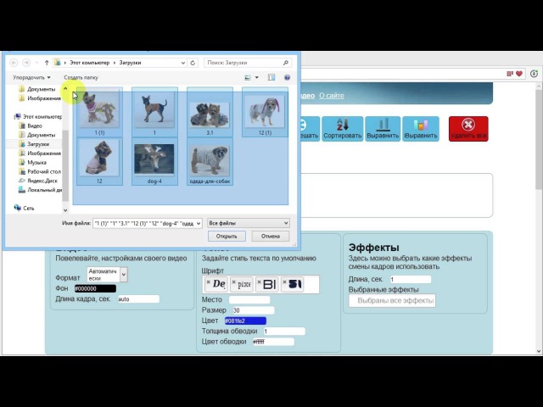Select Этот компьютер tree node
543x407 pixels.
[42, 117]
